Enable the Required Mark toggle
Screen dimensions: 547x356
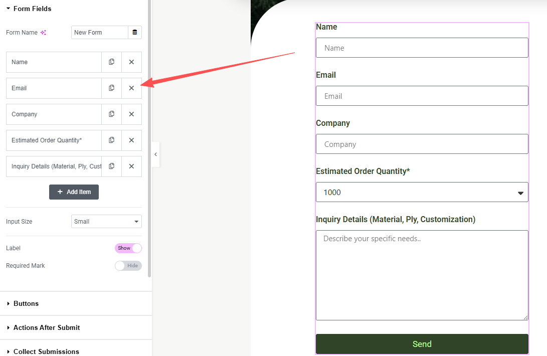(128, 266)
